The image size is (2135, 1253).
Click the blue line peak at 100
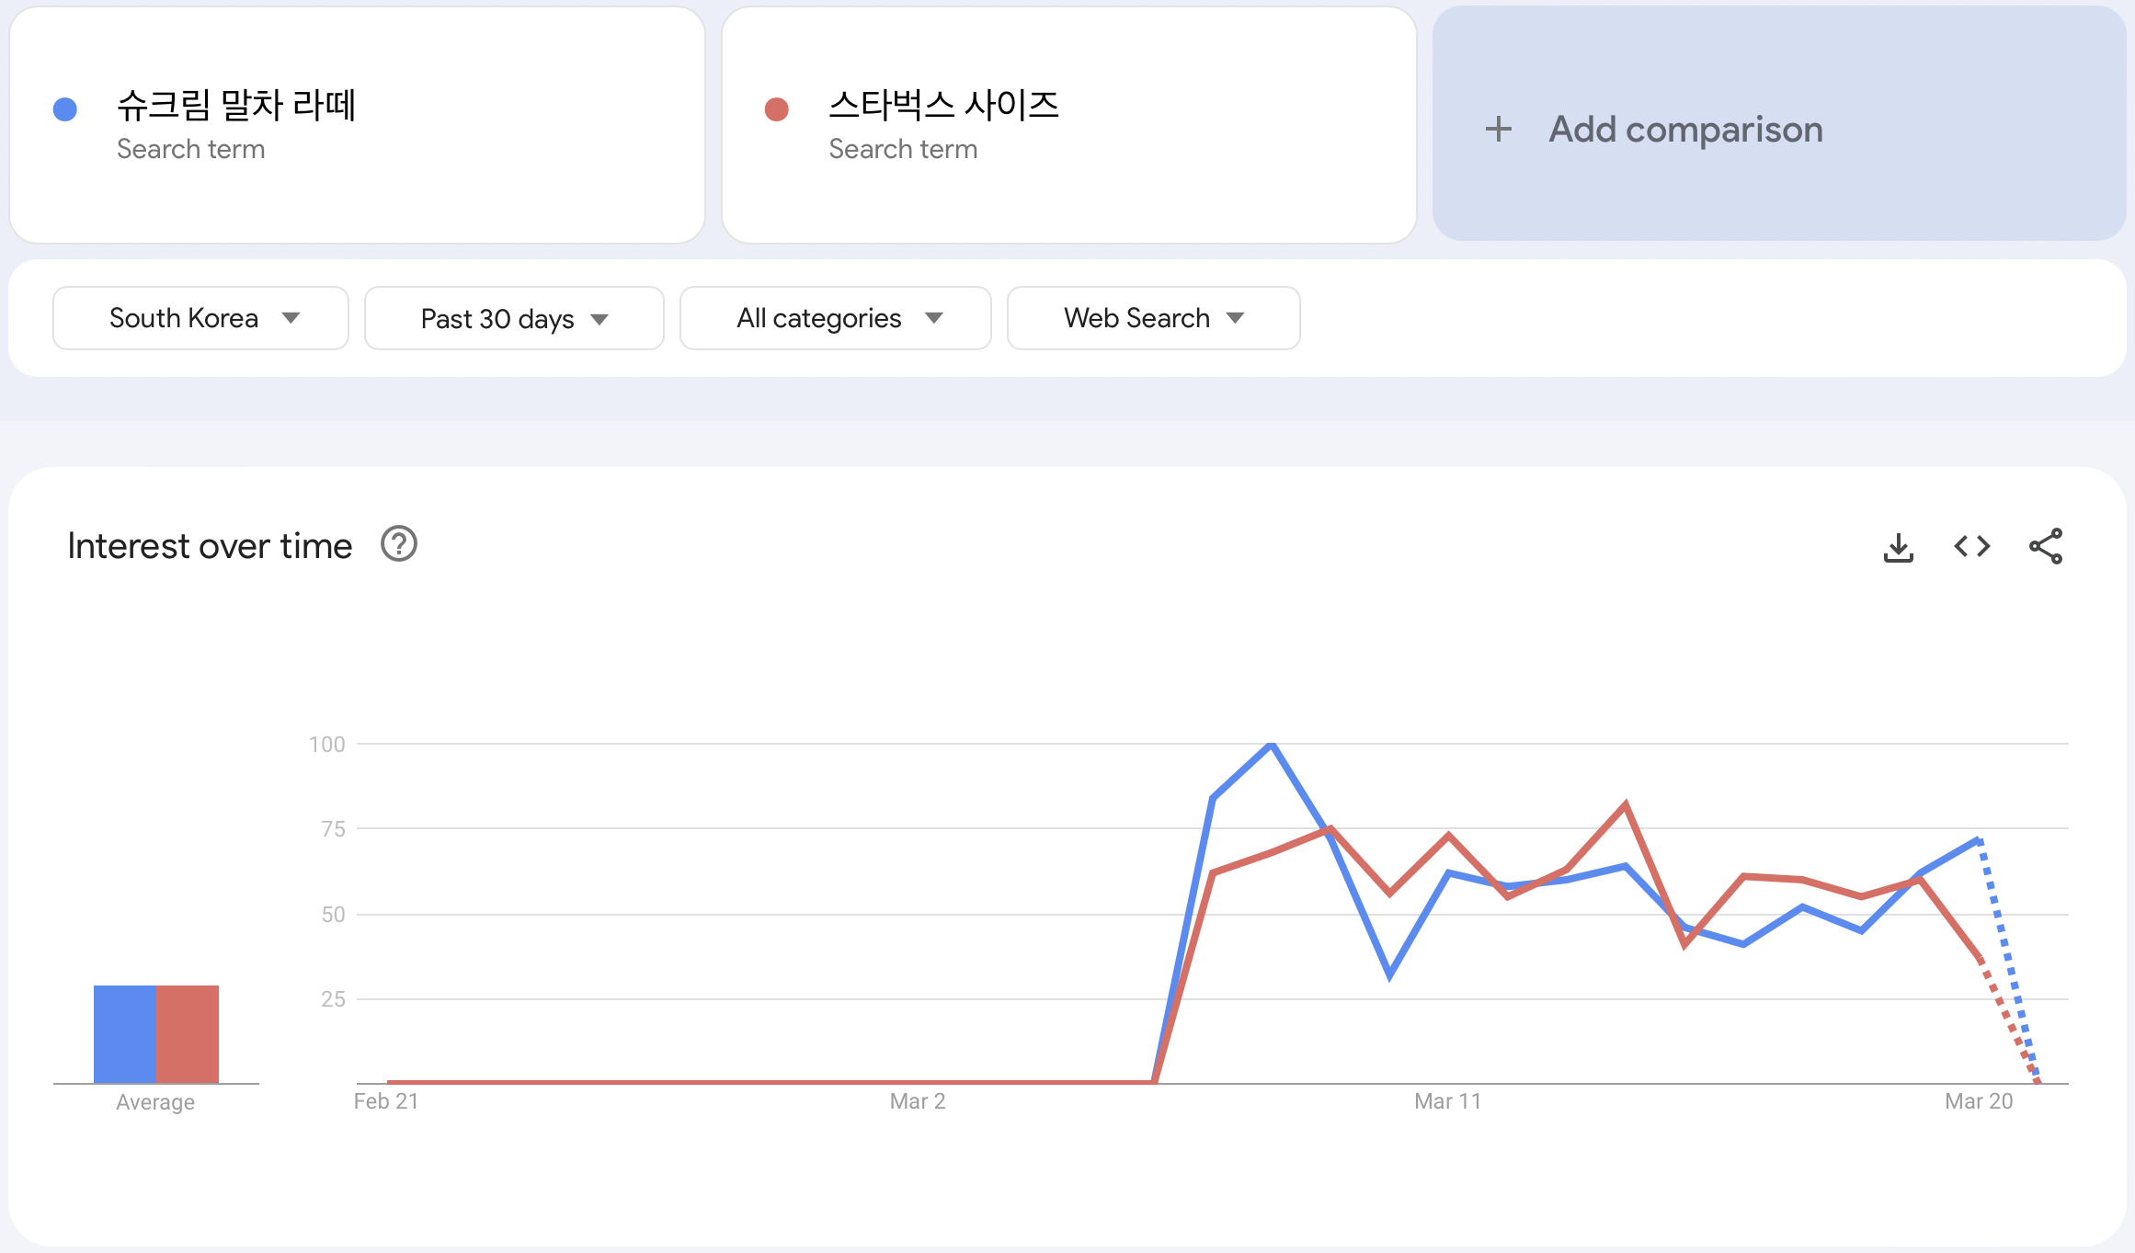pos(1272,745)
